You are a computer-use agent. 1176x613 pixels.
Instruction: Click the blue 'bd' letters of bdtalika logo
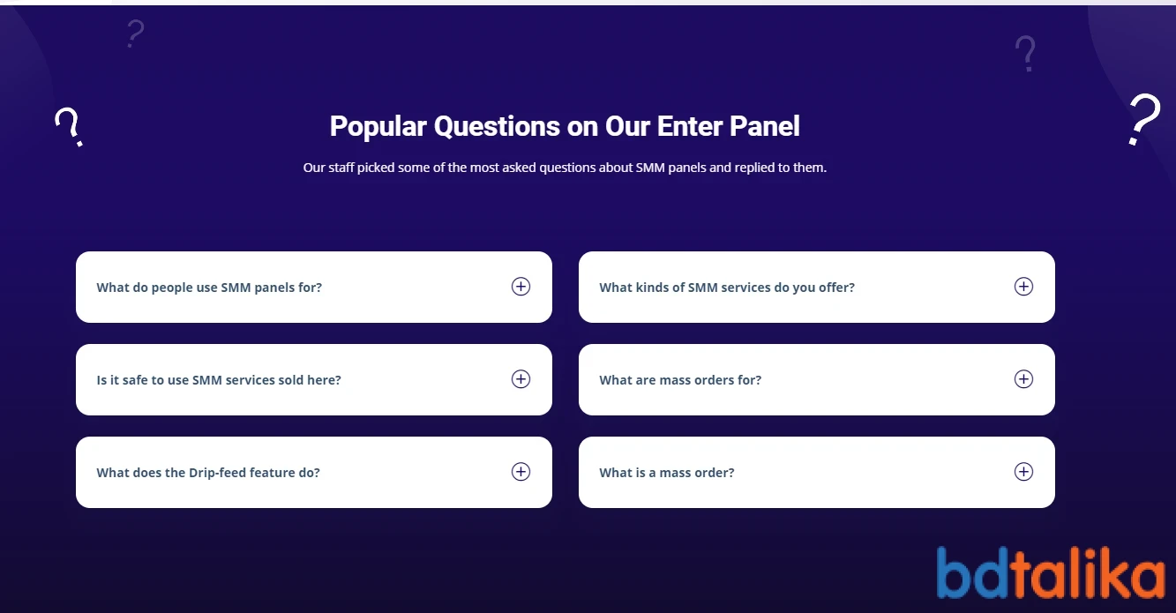pos(974,572)
